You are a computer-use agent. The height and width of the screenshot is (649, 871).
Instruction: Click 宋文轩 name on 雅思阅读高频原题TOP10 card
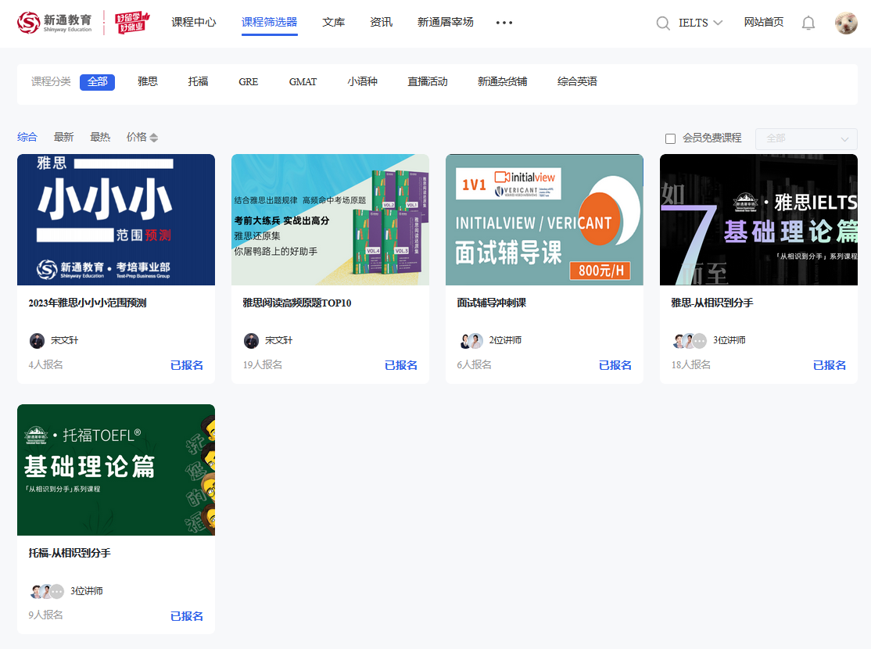(x=279, y=340)
